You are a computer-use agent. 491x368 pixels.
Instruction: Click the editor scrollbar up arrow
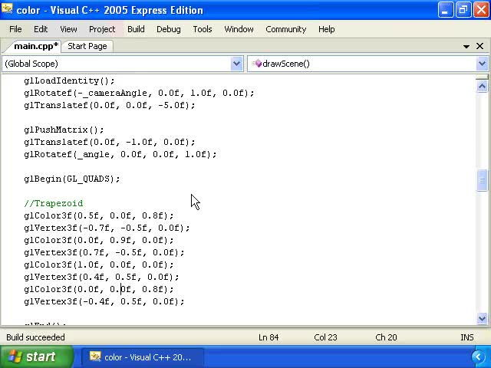pos(482,86)
